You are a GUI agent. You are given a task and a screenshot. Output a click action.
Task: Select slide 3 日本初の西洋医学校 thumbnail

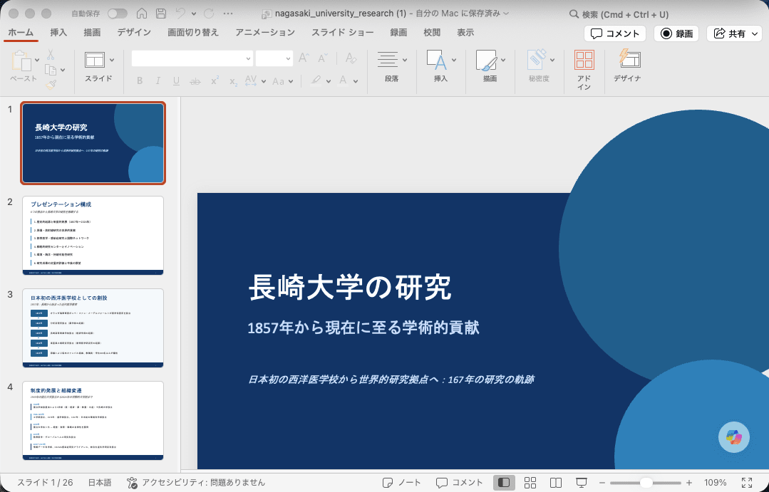pos(93,328)
